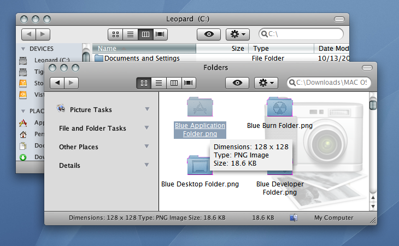Click back arrow in Leopard (C:) window
This screenshot has width=399, height=246.
tap(29, 34)
